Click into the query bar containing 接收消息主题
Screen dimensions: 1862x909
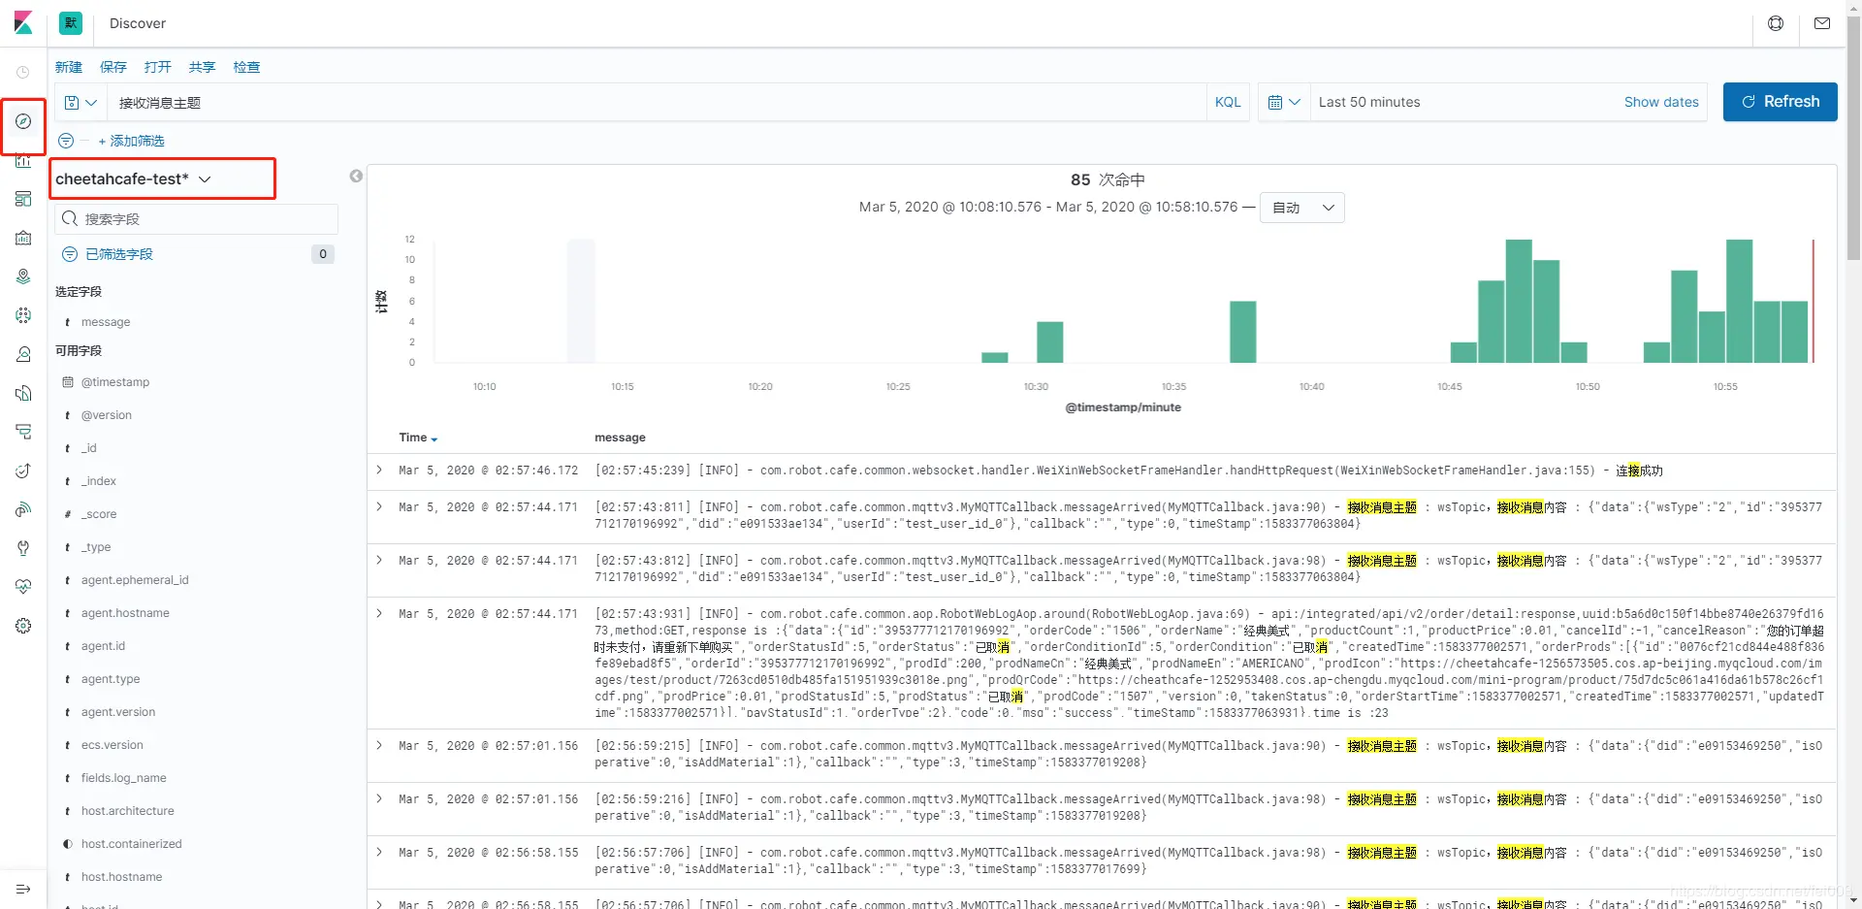point(655,102)
